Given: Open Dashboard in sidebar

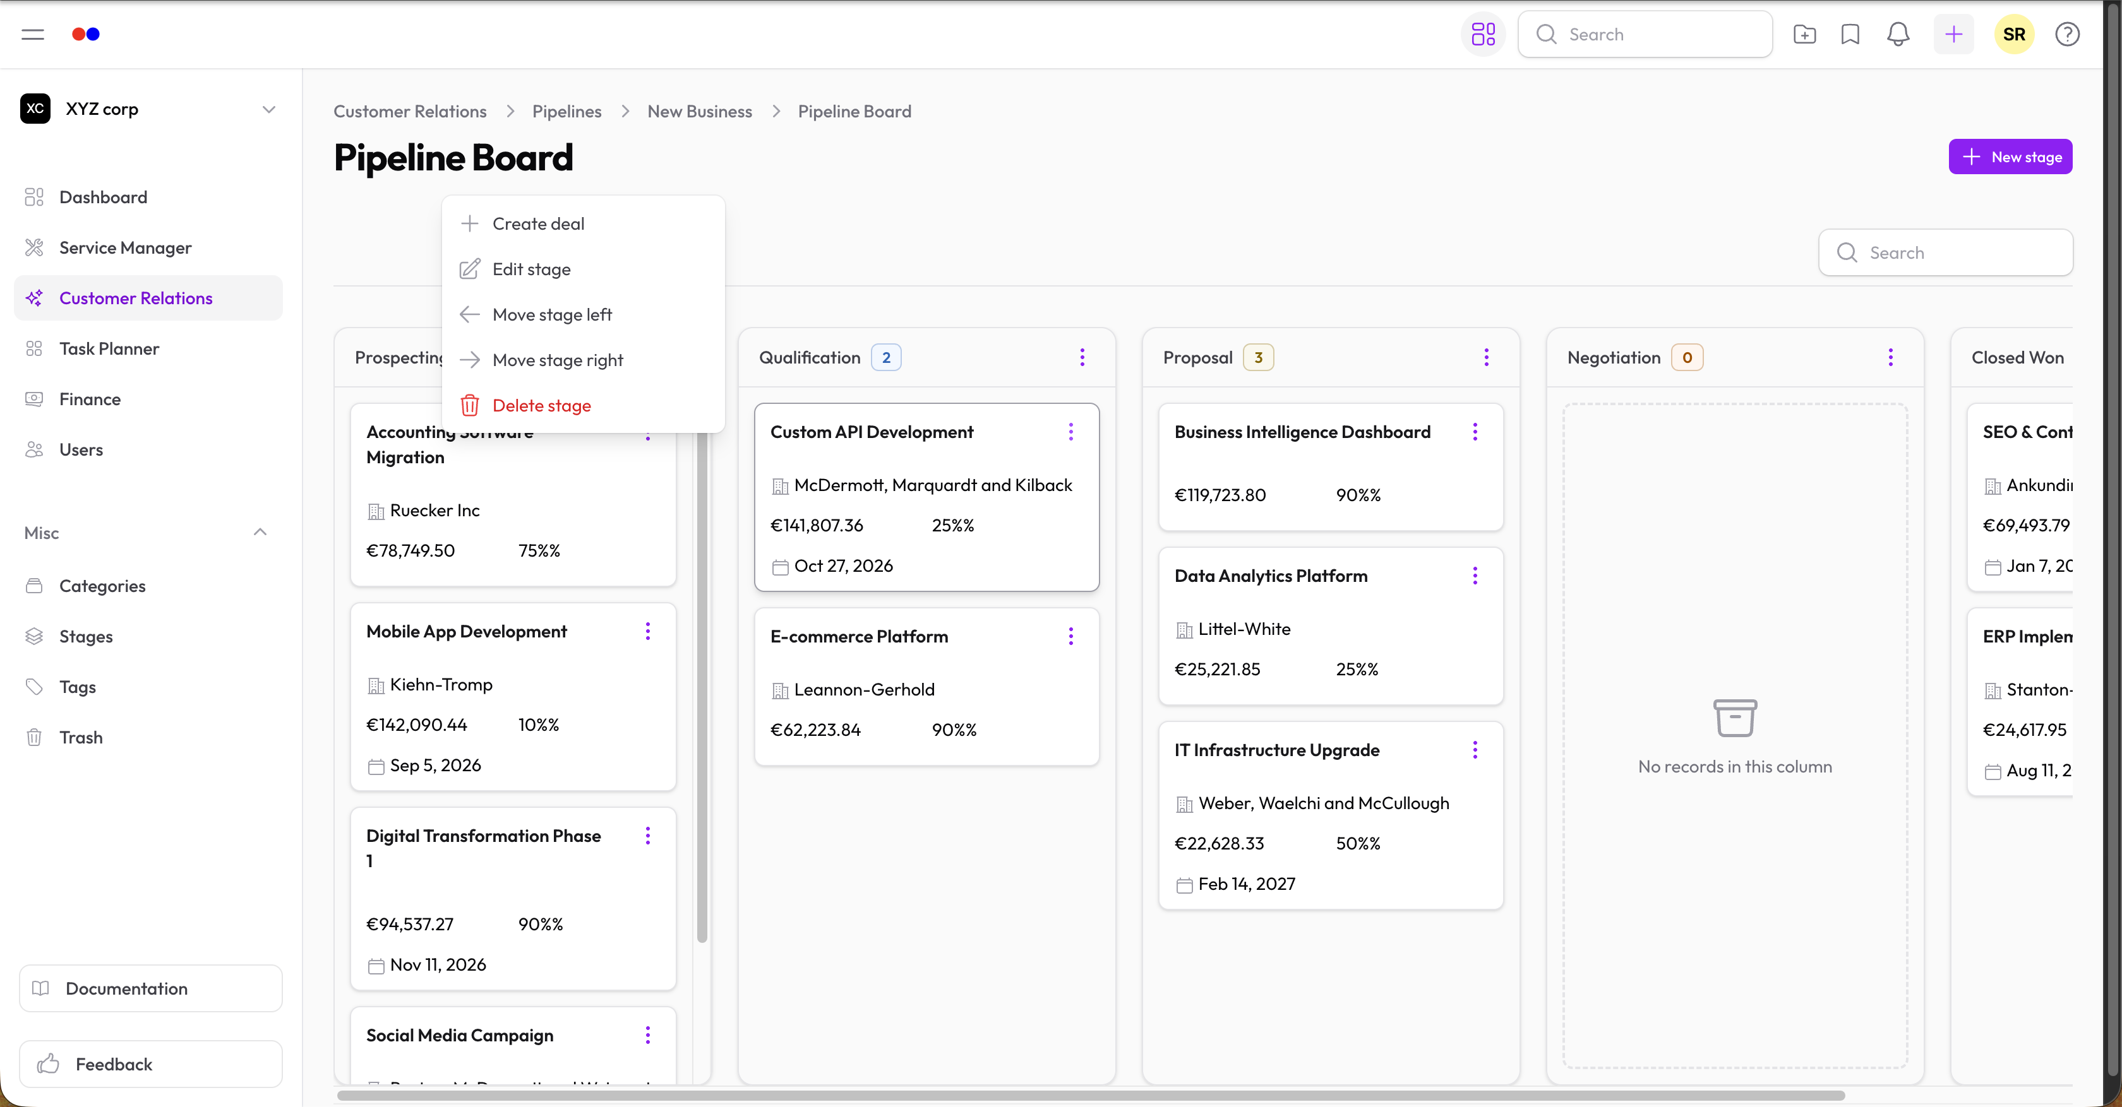Looking at the screenshot, I should pyautogui.click(x=148, y=198).
